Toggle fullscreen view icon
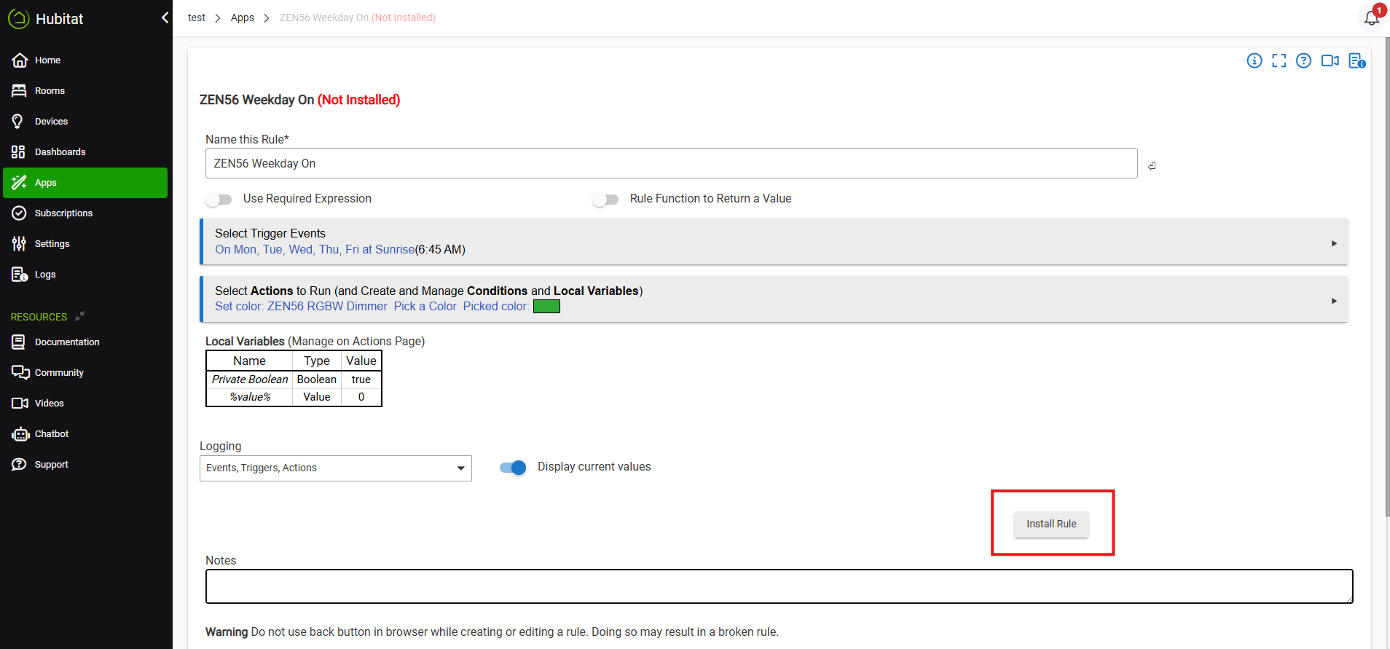Screen dimensions: 1390x649 click(x=1279, y=60)
